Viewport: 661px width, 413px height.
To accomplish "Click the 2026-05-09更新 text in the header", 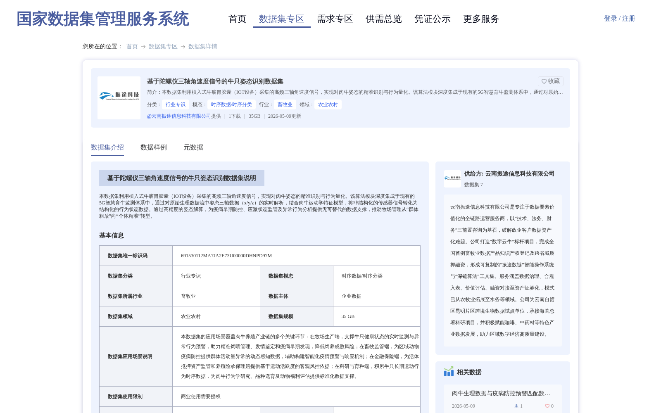I will point(285,116).
